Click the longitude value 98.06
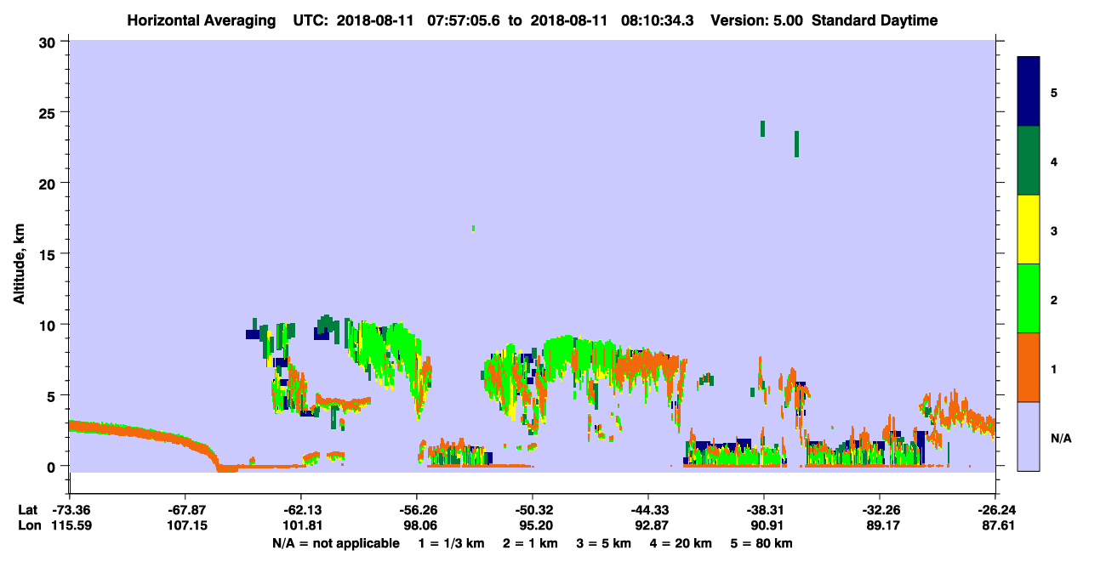 (417, 525)
